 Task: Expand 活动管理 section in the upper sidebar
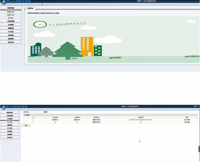(11, 24)
